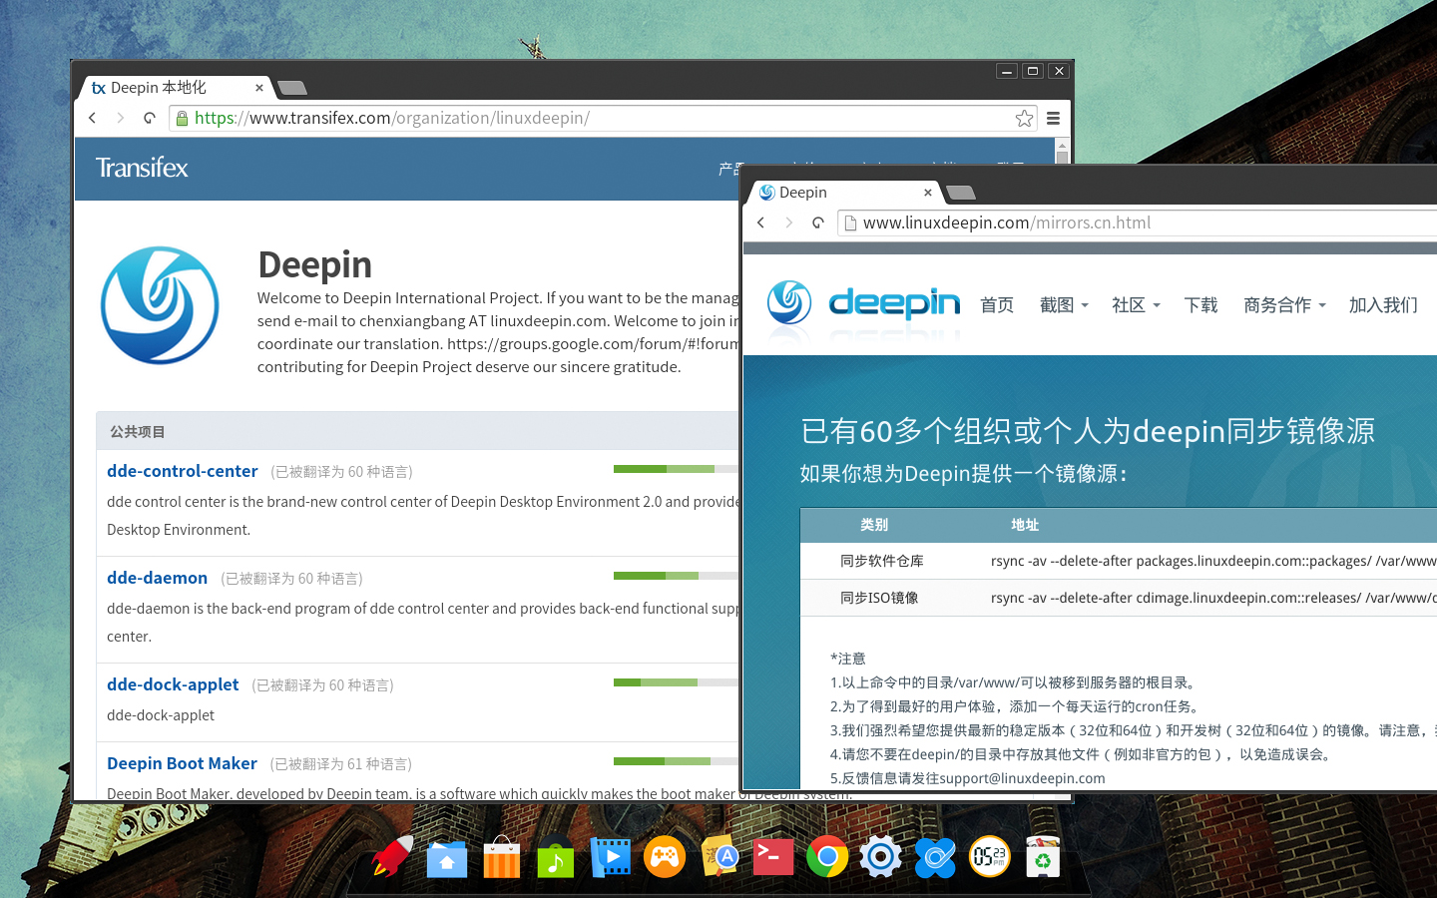Viewport: 1437px width, 898px height.
Task: Open the orange game center dock icon
Action: point(665,856)
